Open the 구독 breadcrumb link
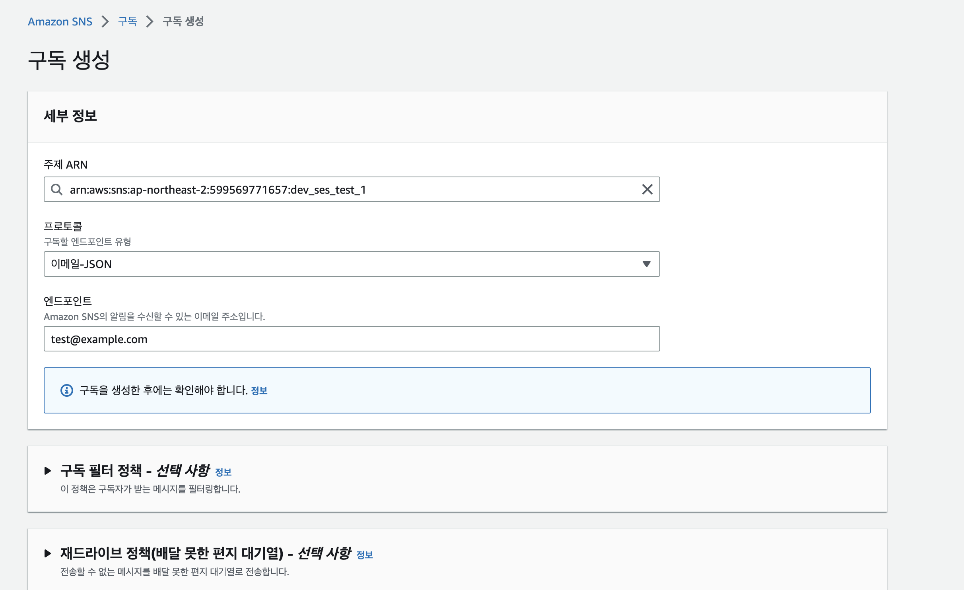 point(127,21)
